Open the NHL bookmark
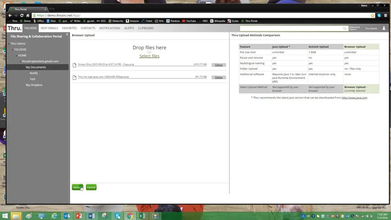 tap(159, 21)
